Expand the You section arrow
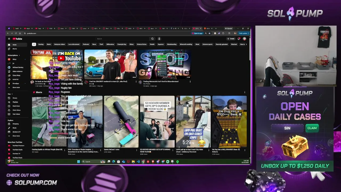This screenshot has height=192, width=341. click(x=12, y=94)
